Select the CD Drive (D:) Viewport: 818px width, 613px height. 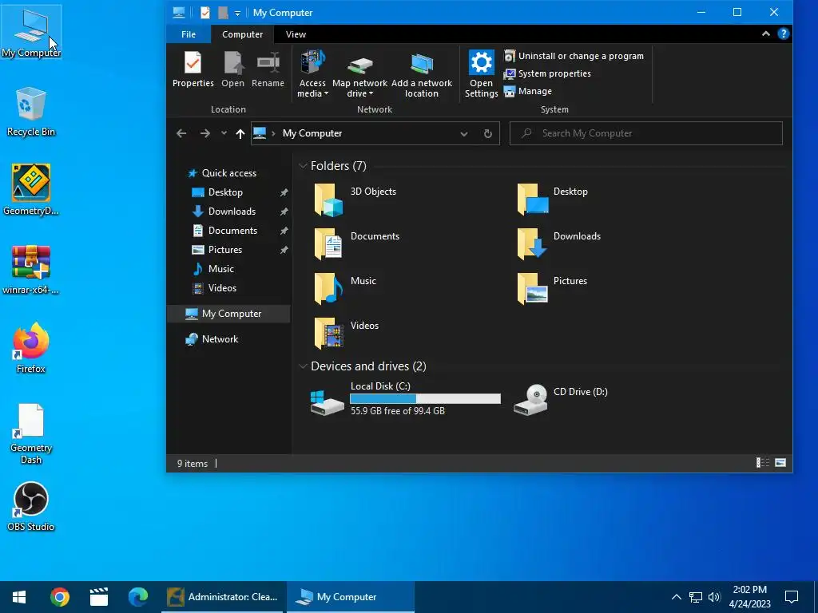point(561,399)
